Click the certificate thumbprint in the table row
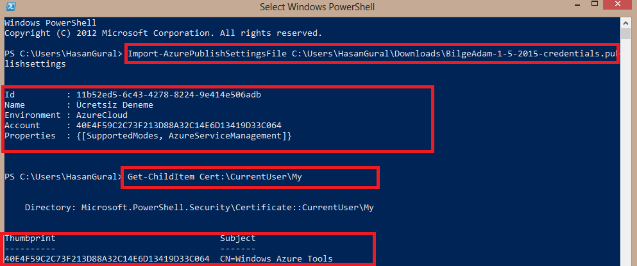Image resolution: width=637 pixels, height=266 pixels. coord(107,259)
